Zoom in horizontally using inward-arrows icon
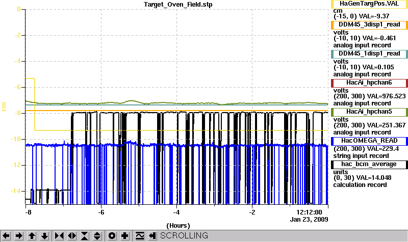The width and height of the screenshot is (408, 242). (x=59, y=236)
